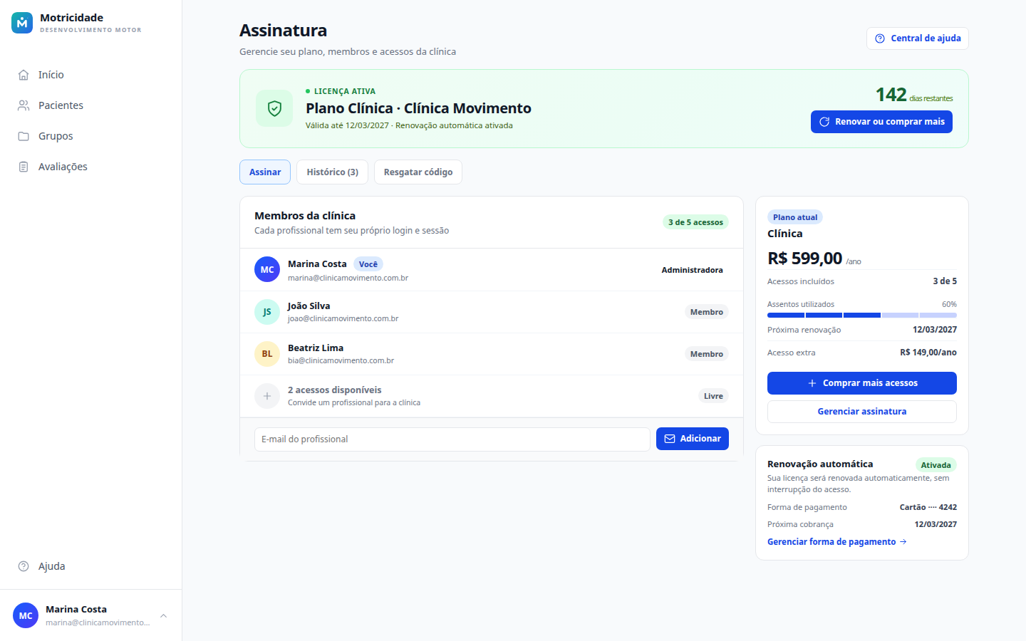Click the 3 de 5 acessos badge
The height and width of the screenshot is (641, 1026).
[x=695, y=222]
